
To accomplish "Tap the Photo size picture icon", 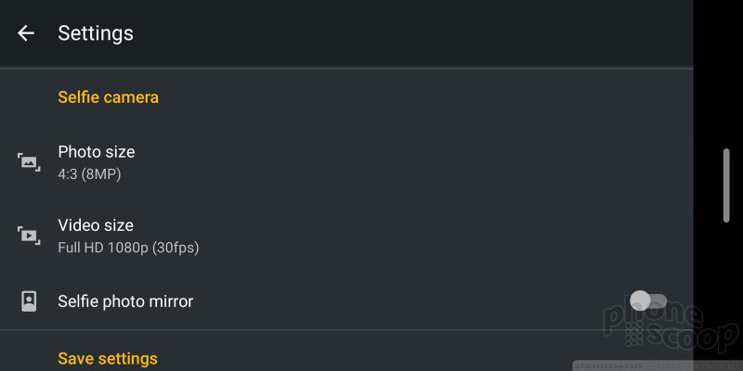I will click(29, 162).
